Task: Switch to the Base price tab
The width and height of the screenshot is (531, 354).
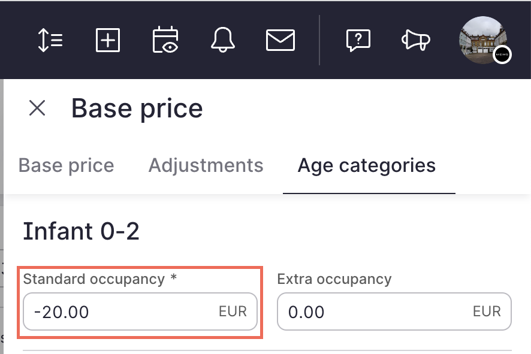Action: (x=67, y=165)
